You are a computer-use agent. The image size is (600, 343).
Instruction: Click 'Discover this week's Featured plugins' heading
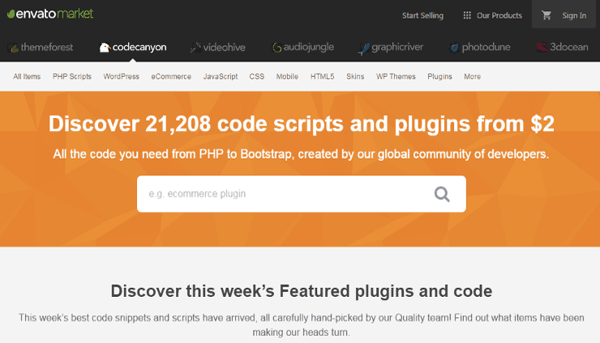tap(302, 291)
